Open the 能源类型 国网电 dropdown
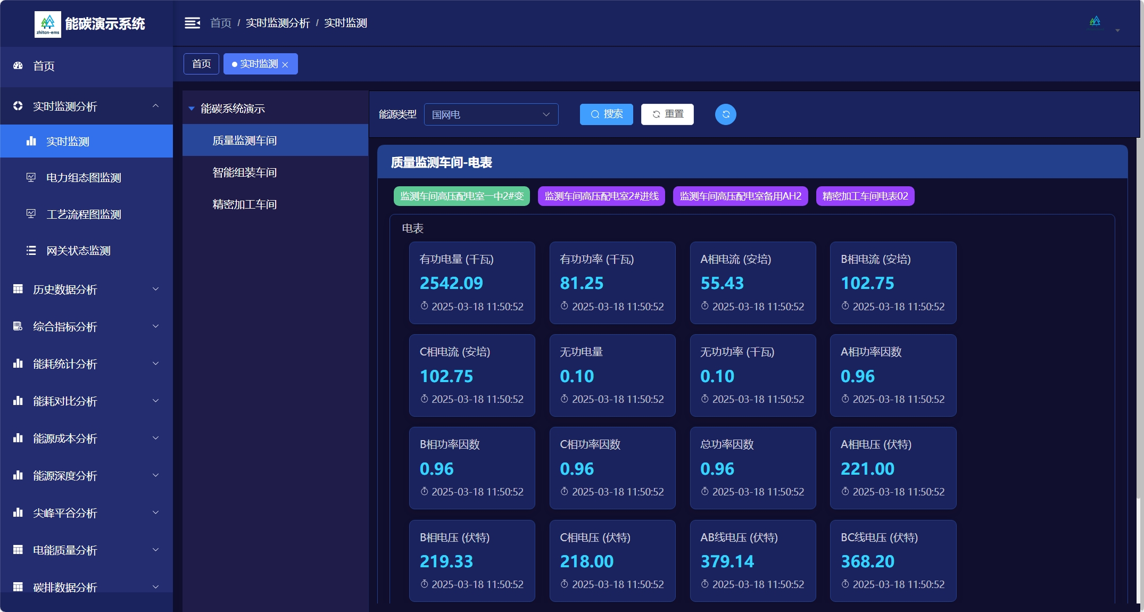This screenshot has width=1144, height=612. pyautogui.click(x=491, y=114)
